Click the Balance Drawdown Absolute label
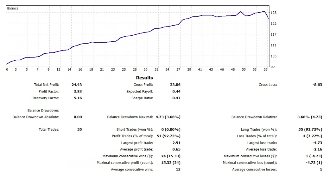 click(36, 117)
